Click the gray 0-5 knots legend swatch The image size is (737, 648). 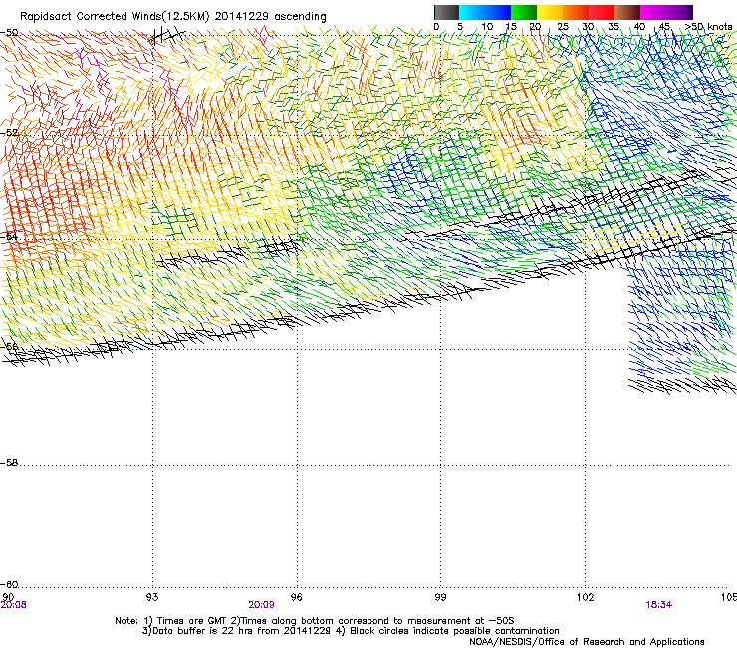coord(446,12)
